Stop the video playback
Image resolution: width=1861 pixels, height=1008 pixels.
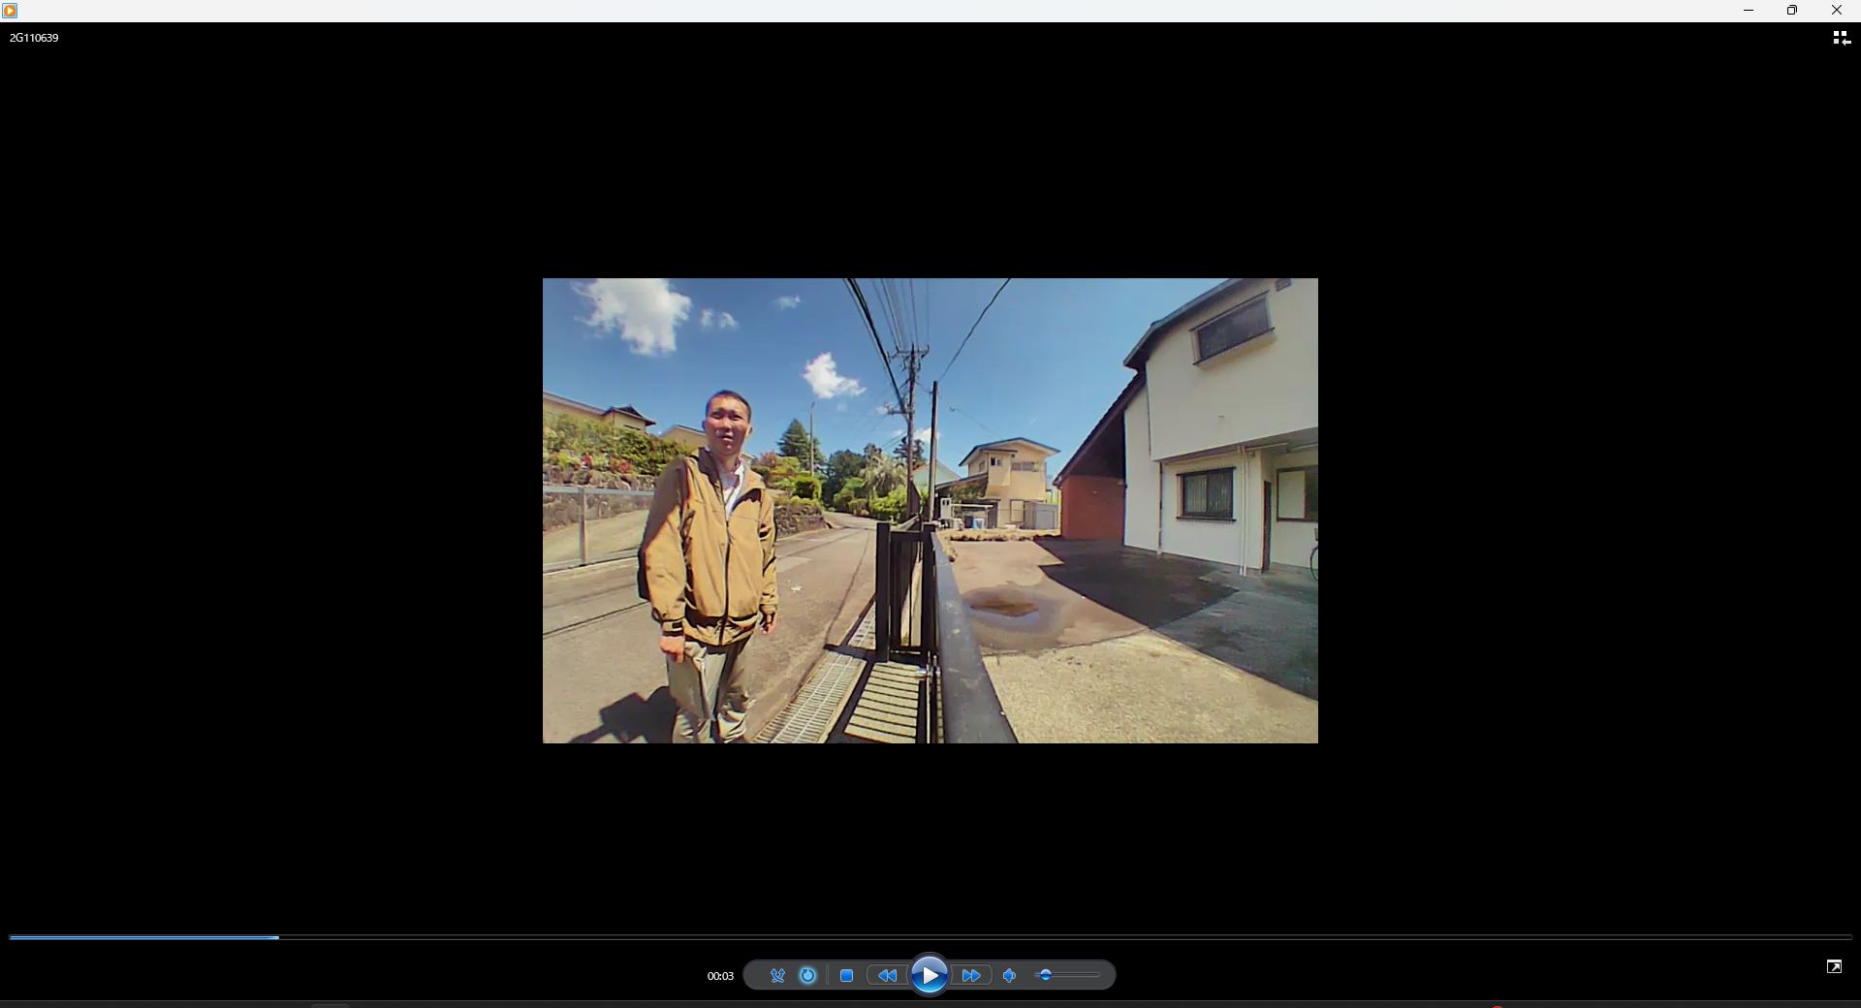[846, 976]
